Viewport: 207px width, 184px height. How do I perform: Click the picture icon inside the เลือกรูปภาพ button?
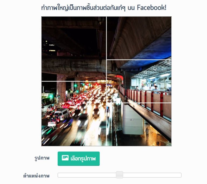click(65, 158)
